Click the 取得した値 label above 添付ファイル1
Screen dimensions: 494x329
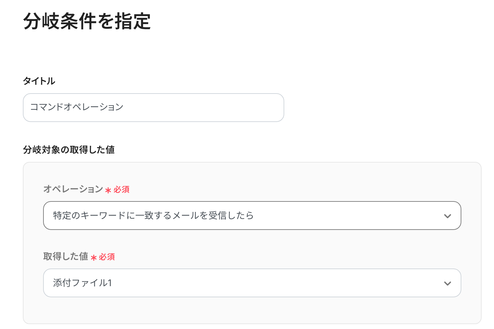coord(66,256)
